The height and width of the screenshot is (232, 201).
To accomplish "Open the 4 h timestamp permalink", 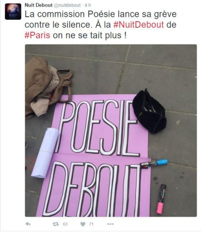I will click(x=88, y=5).
